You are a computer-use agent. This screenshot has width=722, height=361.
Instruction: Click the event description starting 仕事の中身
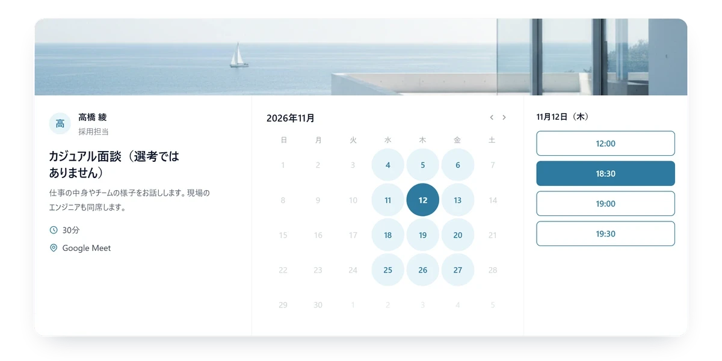click(129, 200)
